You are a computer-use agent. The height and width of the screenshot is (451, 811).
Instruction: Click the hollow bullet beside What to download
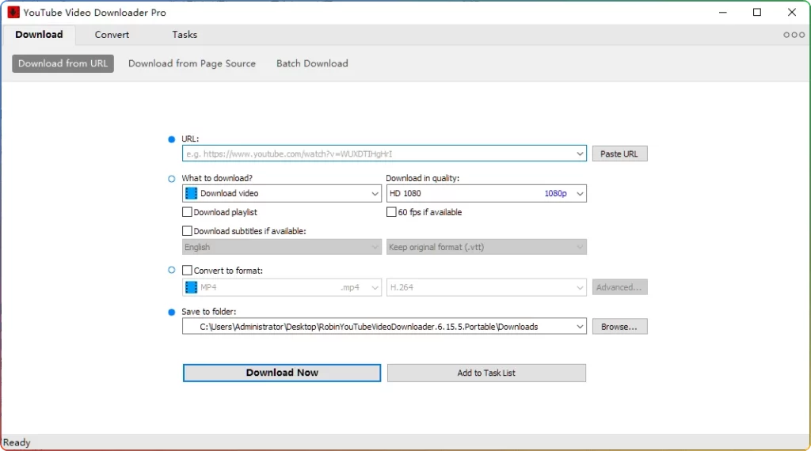(x=172, y=179)
